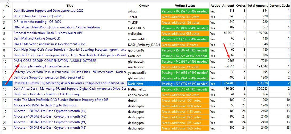Sort by the Owner column header
The image size is (291, 134).
coord(144,6)
